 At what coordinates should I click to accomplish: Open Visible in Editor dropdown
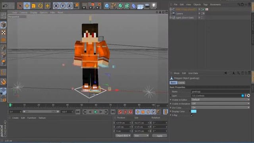[x=220, y=100]
